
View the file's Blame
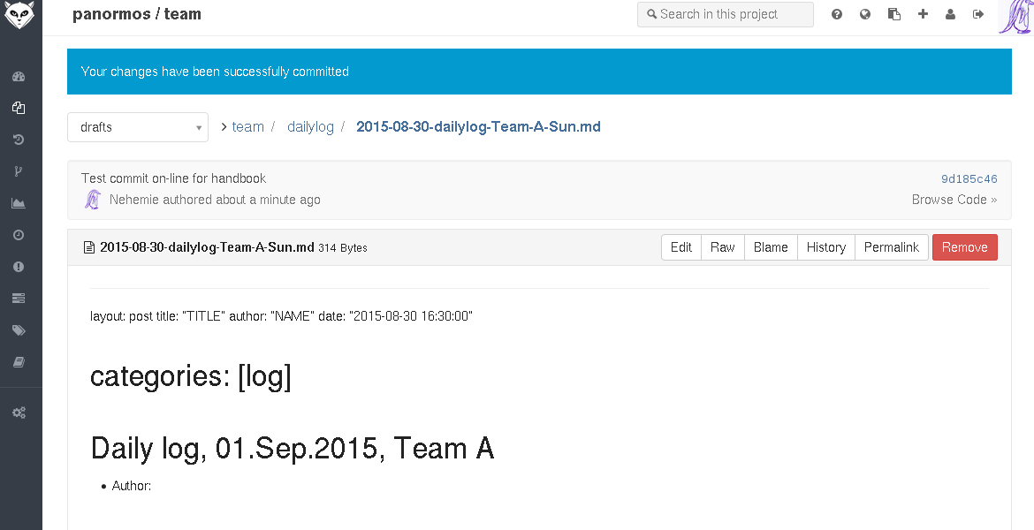(x=771, y=247)
